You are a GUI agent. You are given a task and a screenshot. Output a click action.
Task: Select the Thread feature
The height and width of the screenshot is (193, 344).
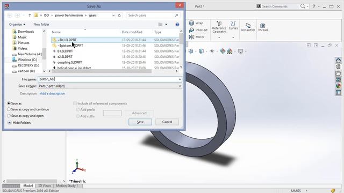tap(263, 27)
